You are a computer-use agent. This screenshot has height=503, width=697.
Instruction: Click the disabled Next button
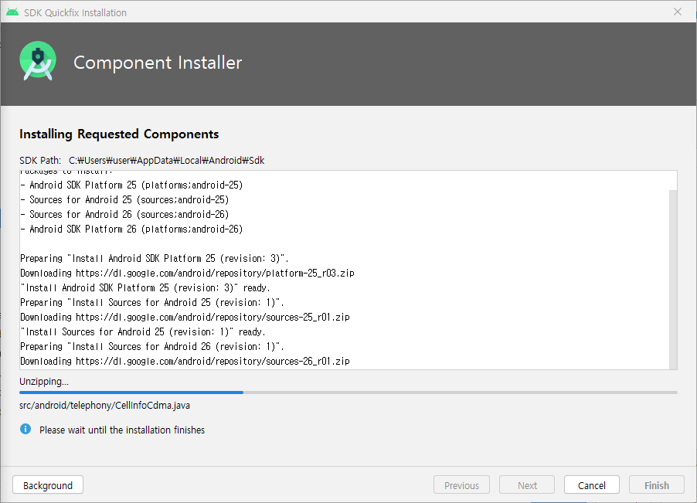coord(527,484)
